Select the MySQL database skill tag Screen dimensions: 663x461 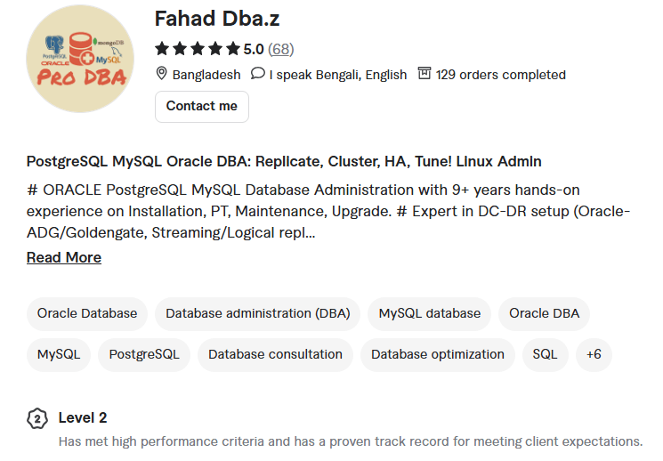click(429, 314)
